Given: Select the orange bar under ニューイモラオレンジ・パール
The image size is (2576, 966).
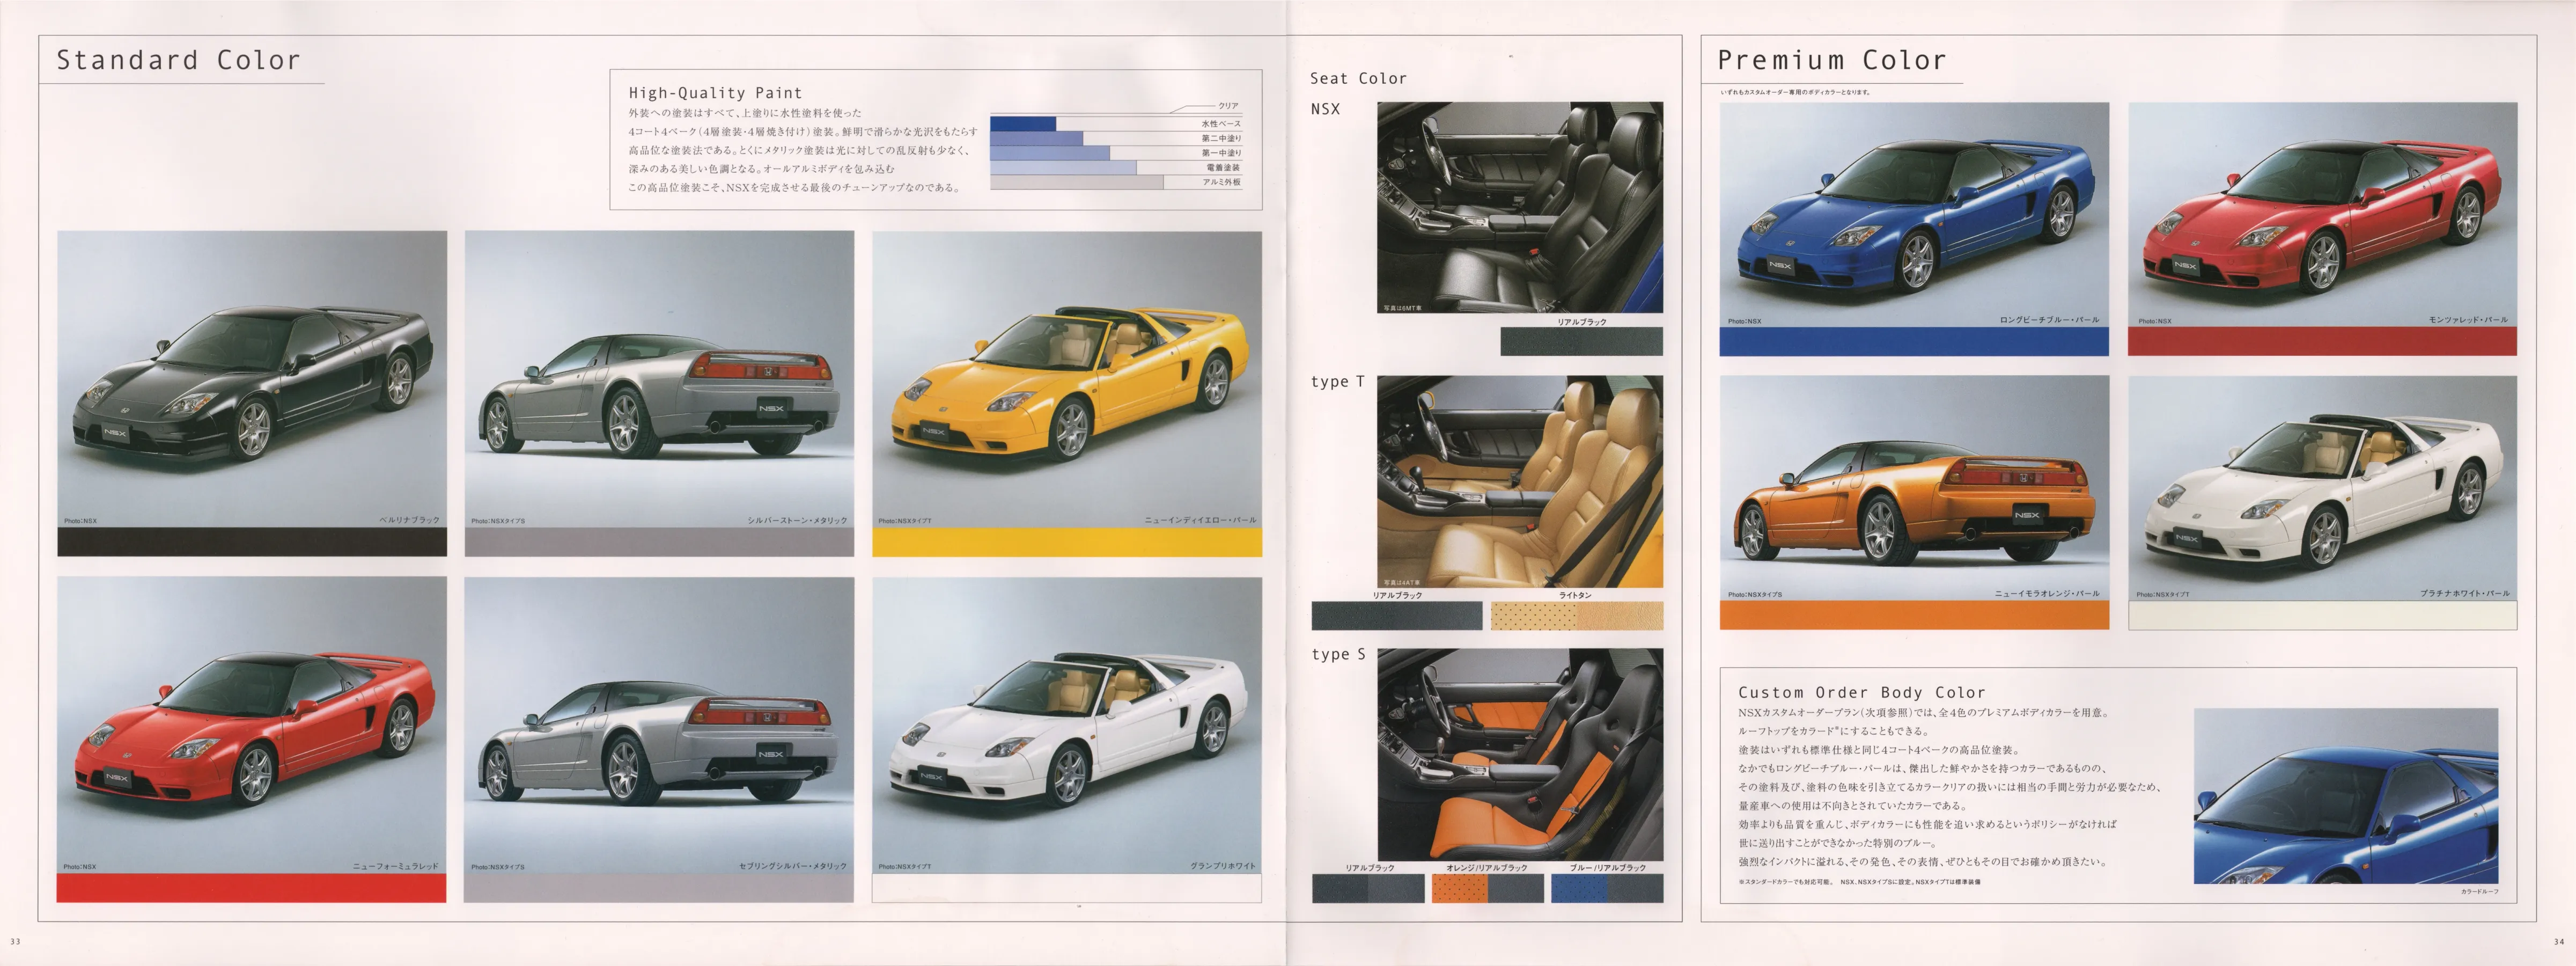Looking at the screenshot, I should click(1914, 615).
